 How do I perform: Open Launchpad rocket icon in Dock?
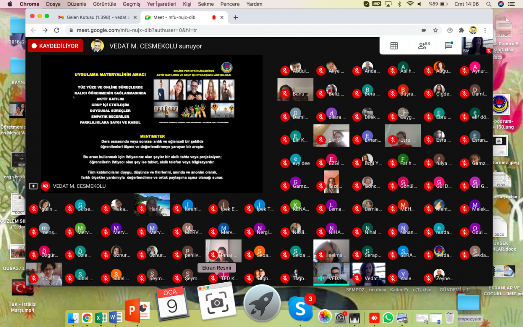[x=262, y=303]
